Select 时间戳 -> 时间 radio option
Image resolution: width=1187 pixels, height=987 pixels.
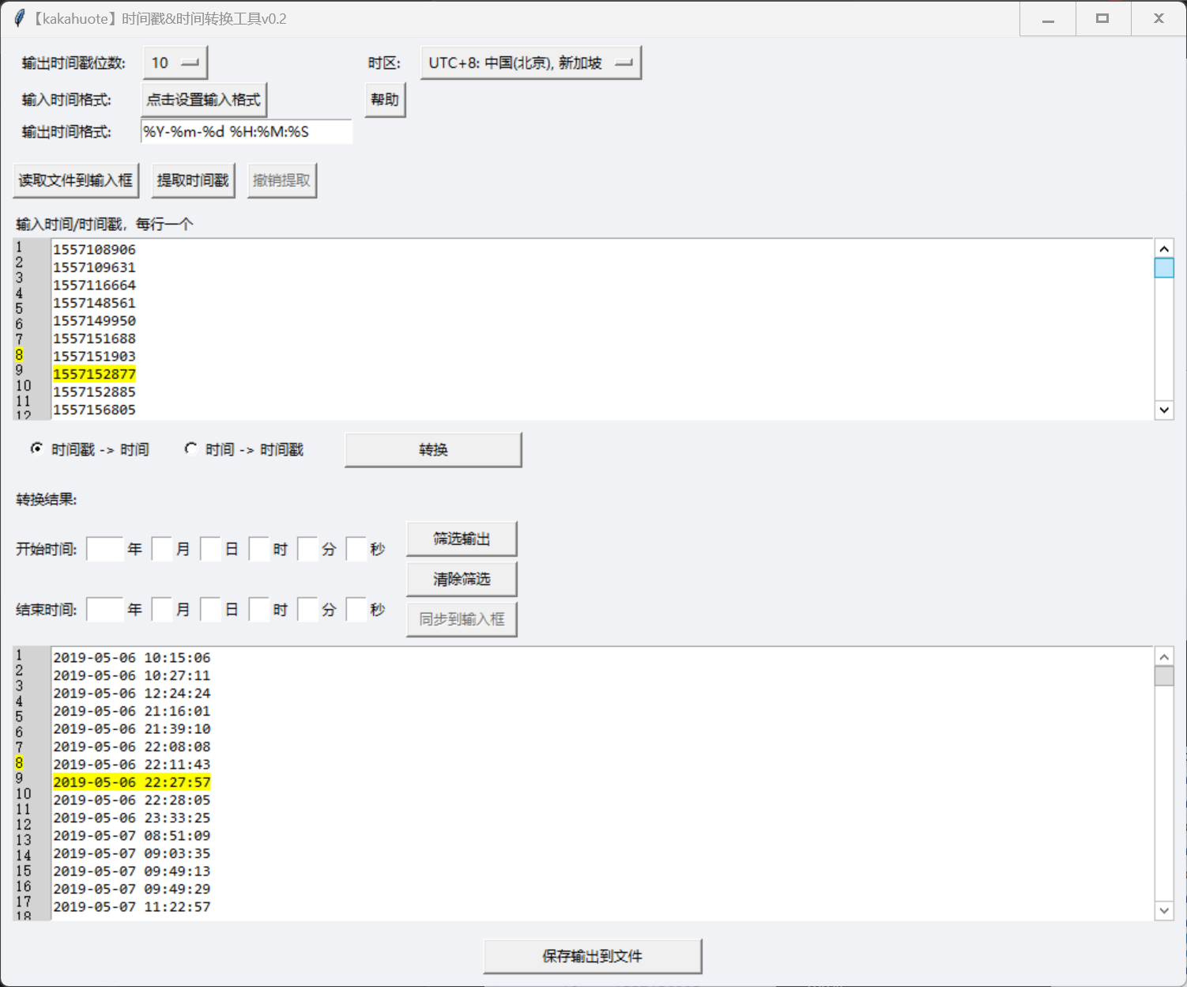[36, 449]
